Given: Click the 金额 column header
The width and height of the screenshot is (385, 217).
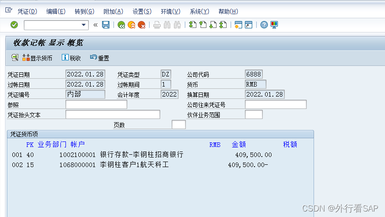Looking at the screenshot, I should pyautogui.click(x=239, y=144).
